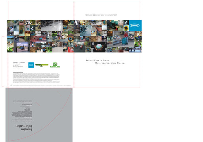Viewport: 203px width, 142px height.
Task: Click the upside-down 'Information' heading
Action: [x=24, y=126]
